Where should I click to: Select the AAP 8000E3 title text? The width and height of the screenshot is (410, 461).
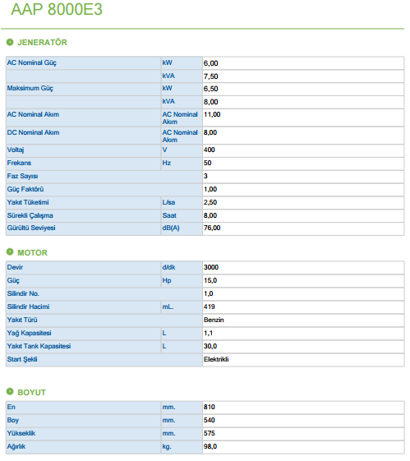tap(57, 9)
